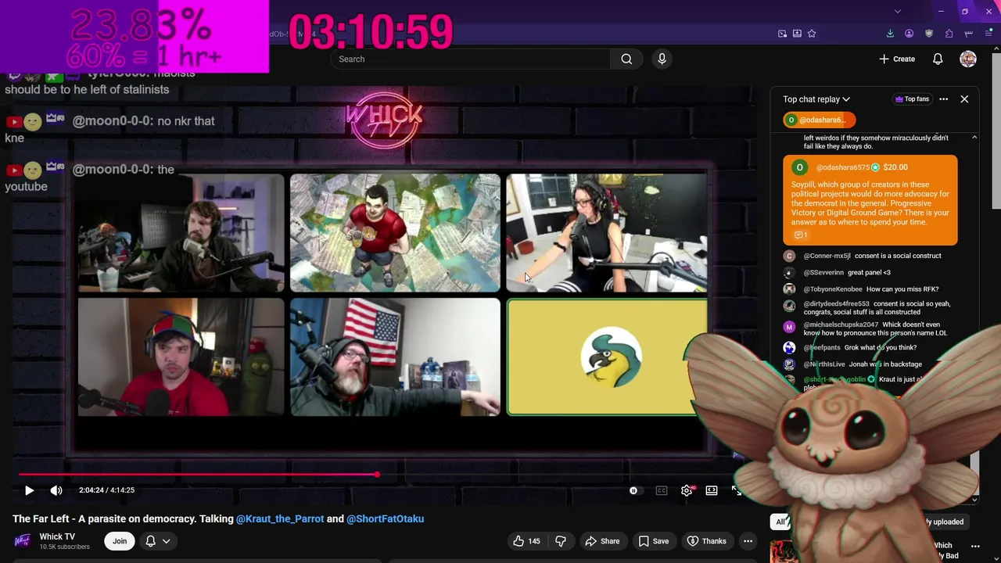Screen dimensions: 1001x563
Task: Seek using the red video progress bar
Action: pyautogui.click(x=379, y=475)
